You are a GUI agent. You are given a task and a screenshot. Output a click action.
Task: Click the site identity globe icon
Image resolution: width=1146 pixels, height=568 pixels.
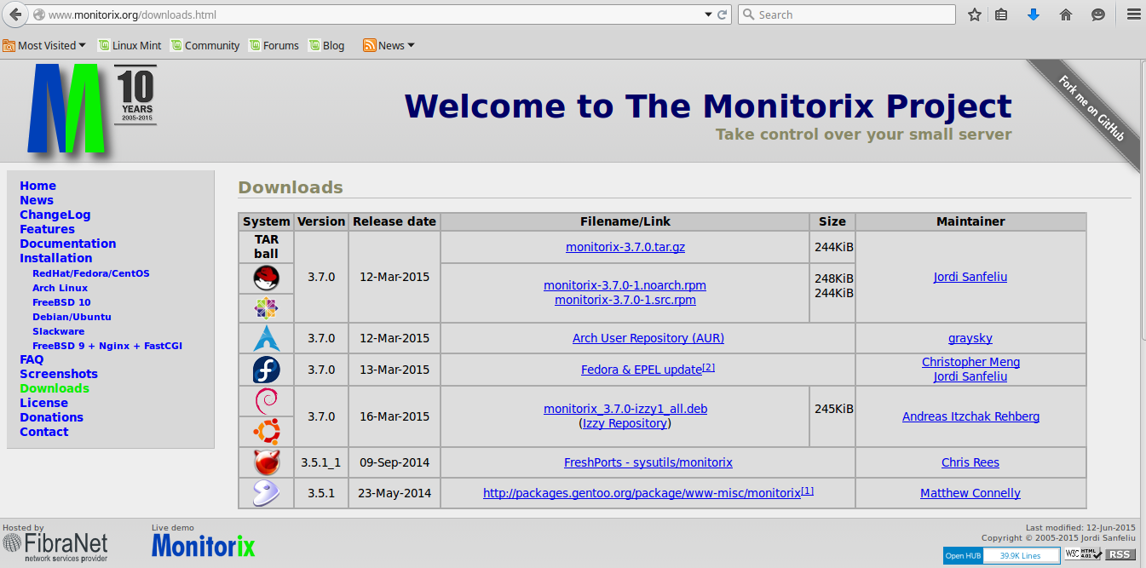pyautogui.click(x=38, y=14)
